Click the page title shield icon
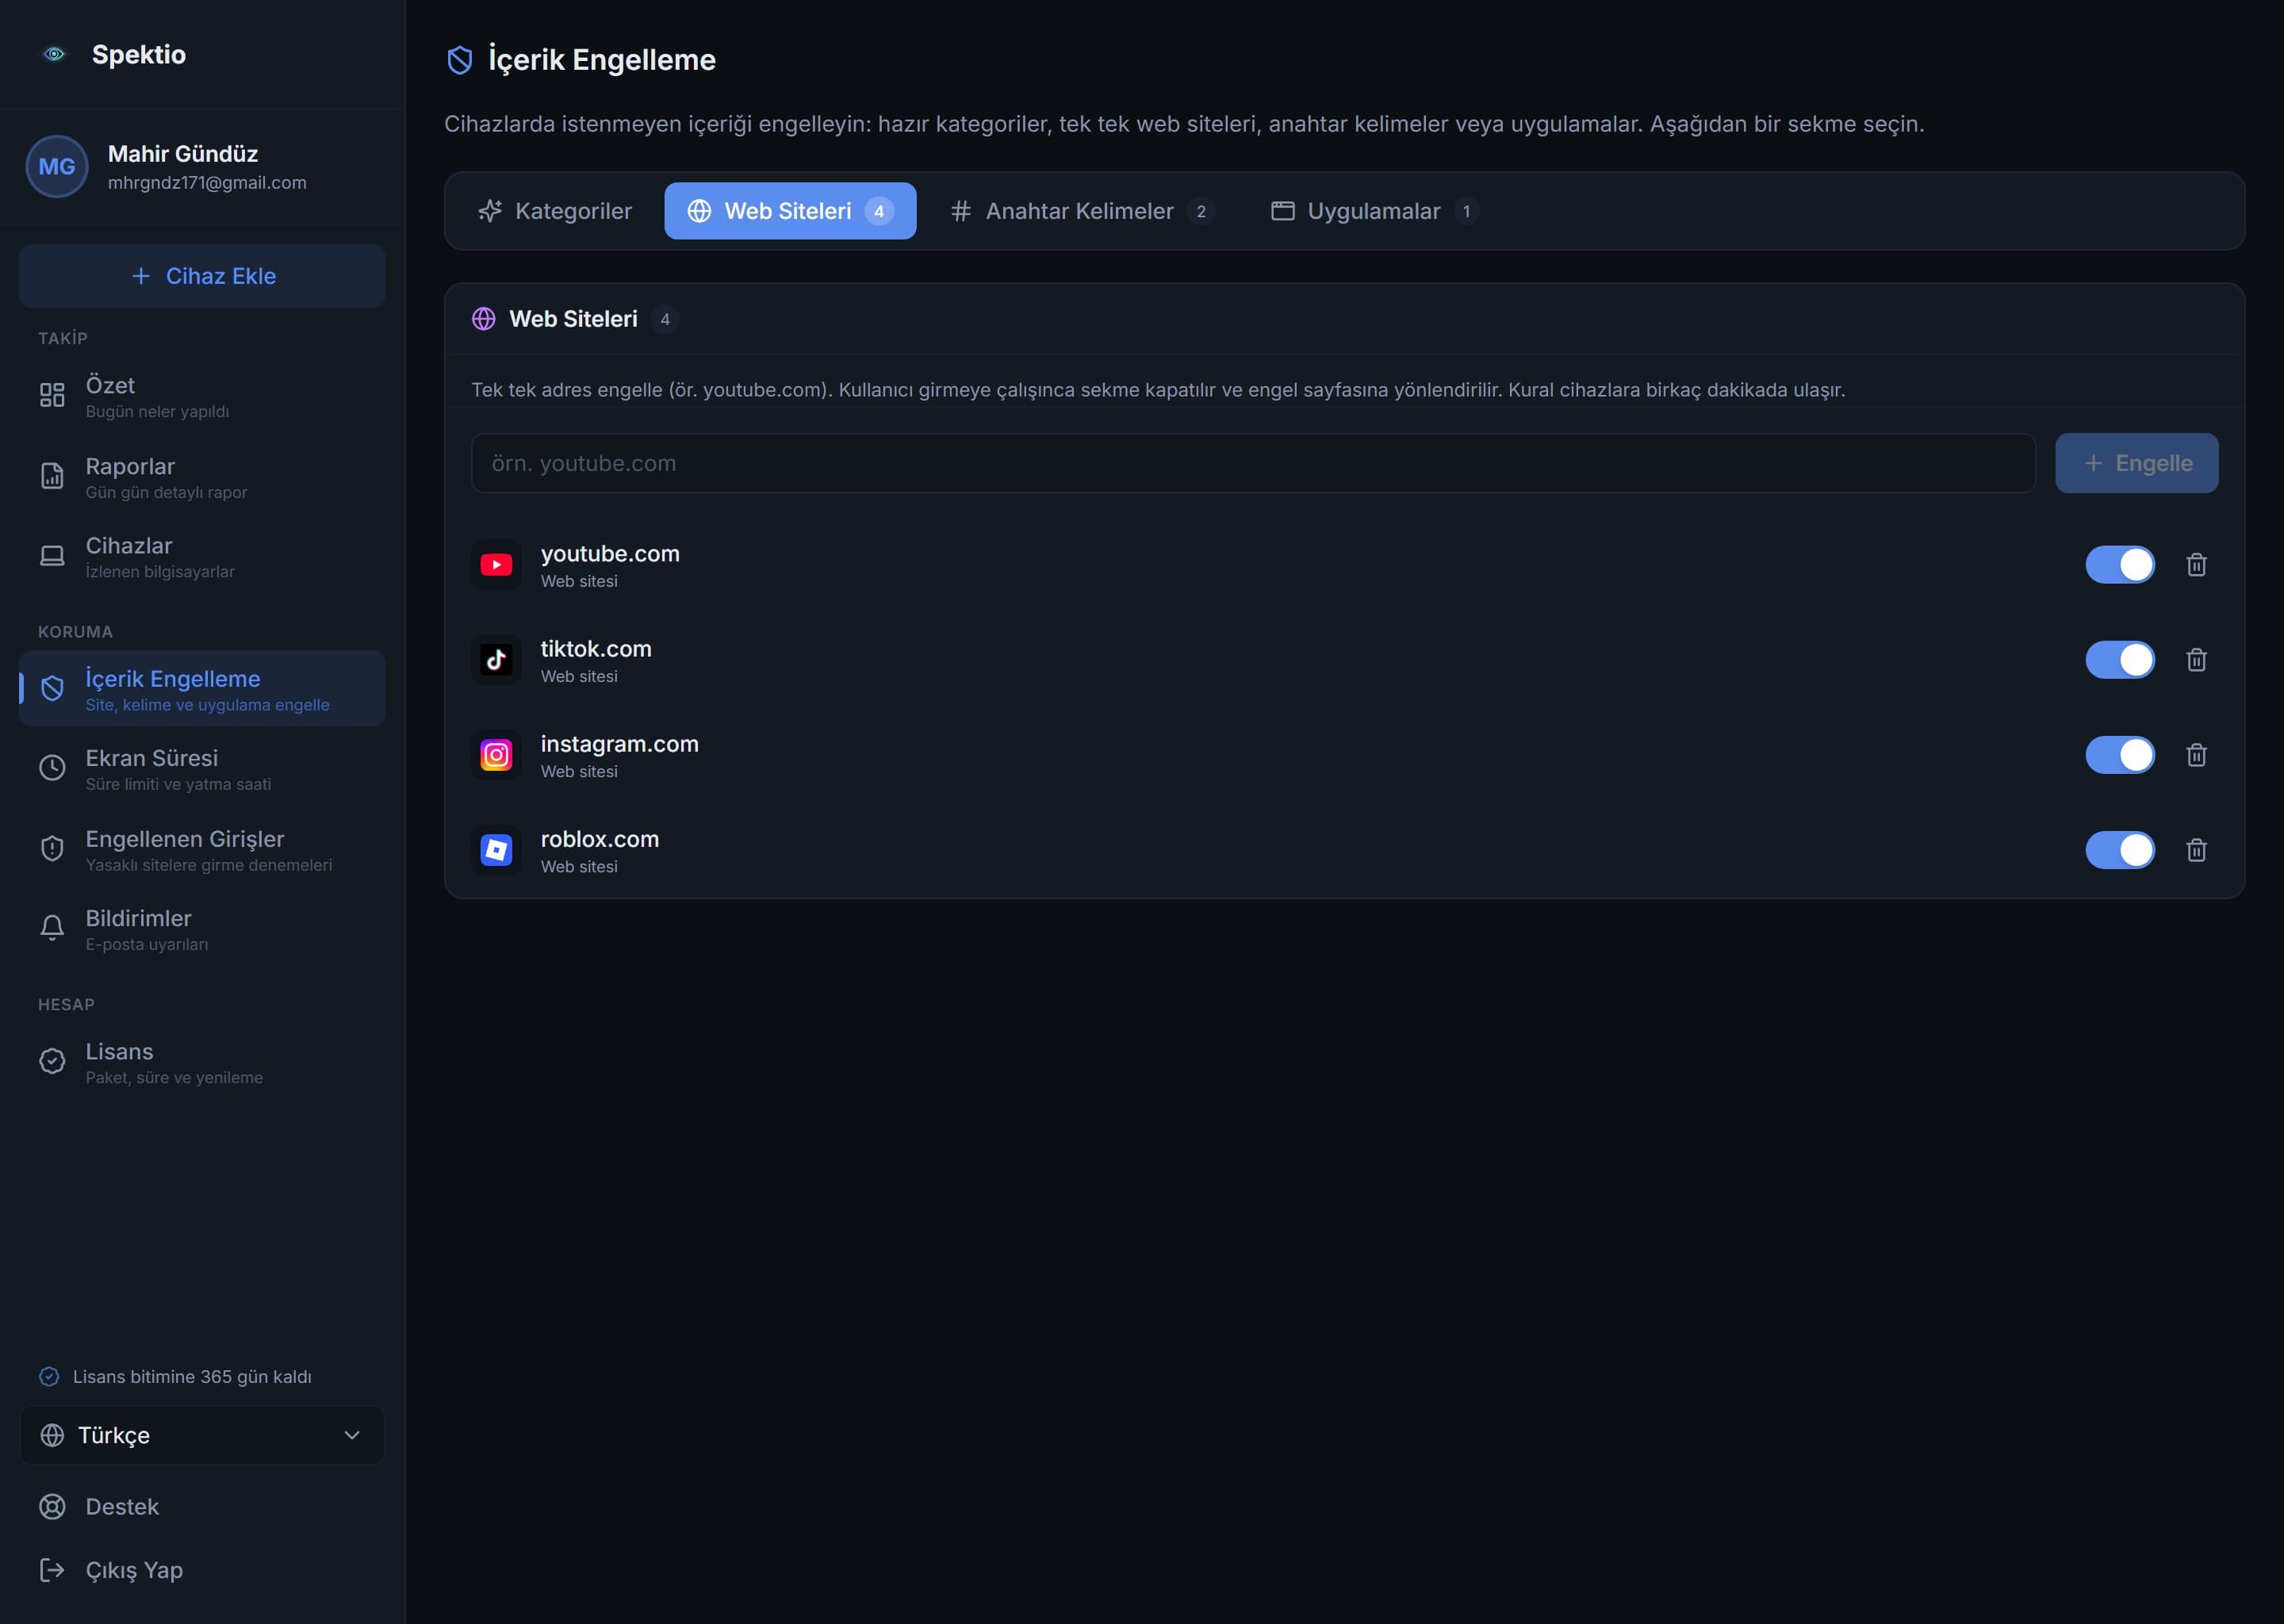Viewport: 2284px width, 1624px height. point(459,60)
